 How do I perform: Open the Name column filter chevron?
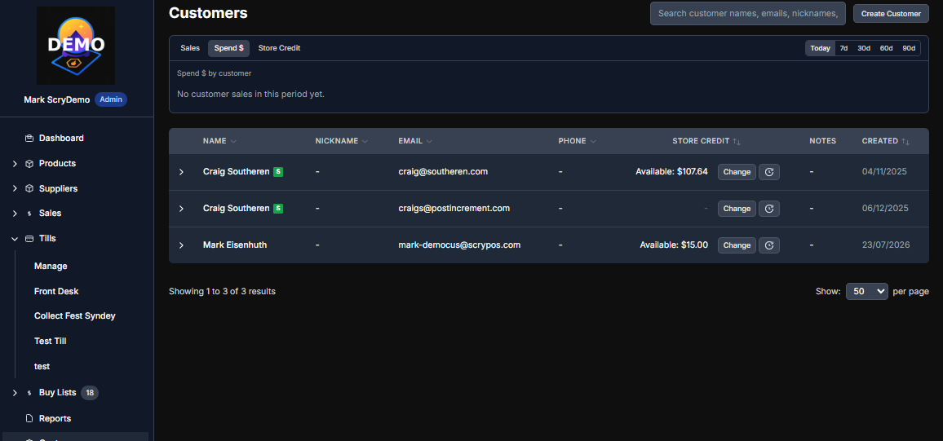(233, 141)
